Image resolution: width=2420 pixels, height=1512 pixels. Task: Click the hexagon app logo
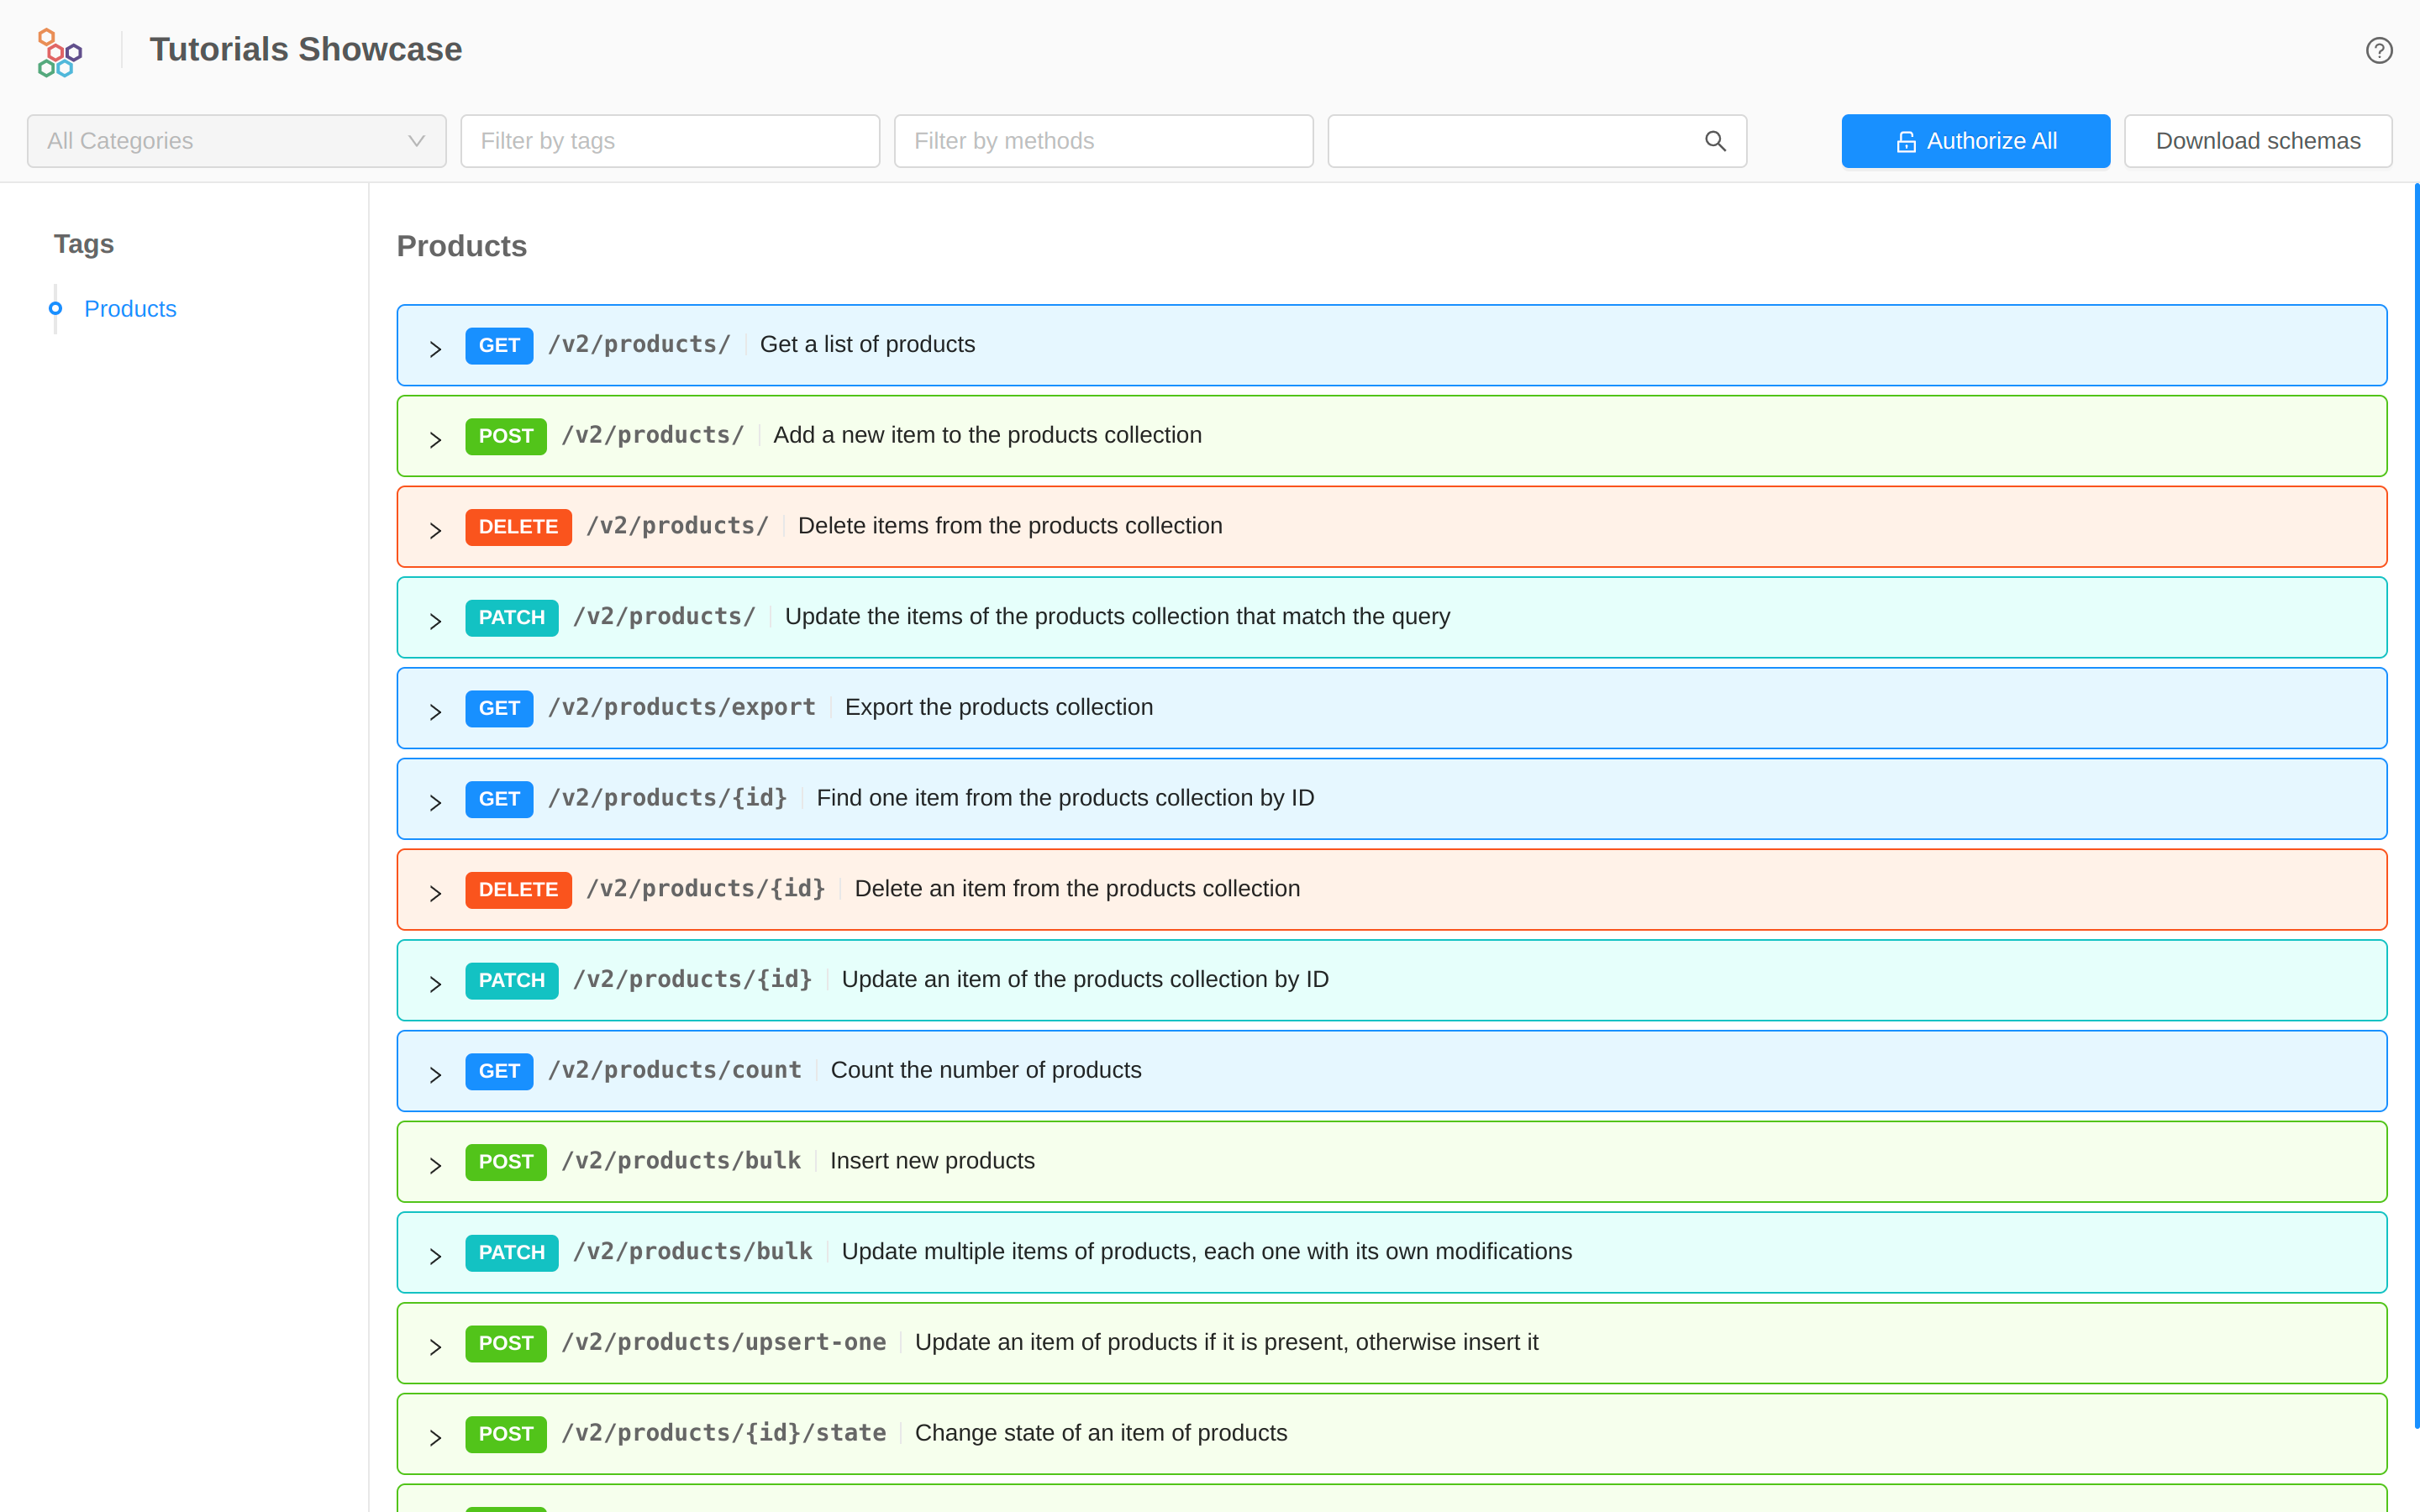pos(60,52)
